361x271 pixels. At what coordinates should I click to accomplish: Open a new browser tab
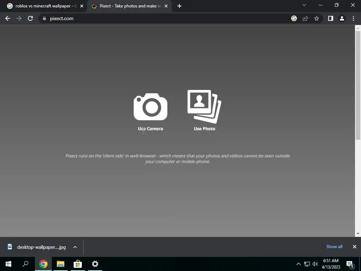[179, 6]
